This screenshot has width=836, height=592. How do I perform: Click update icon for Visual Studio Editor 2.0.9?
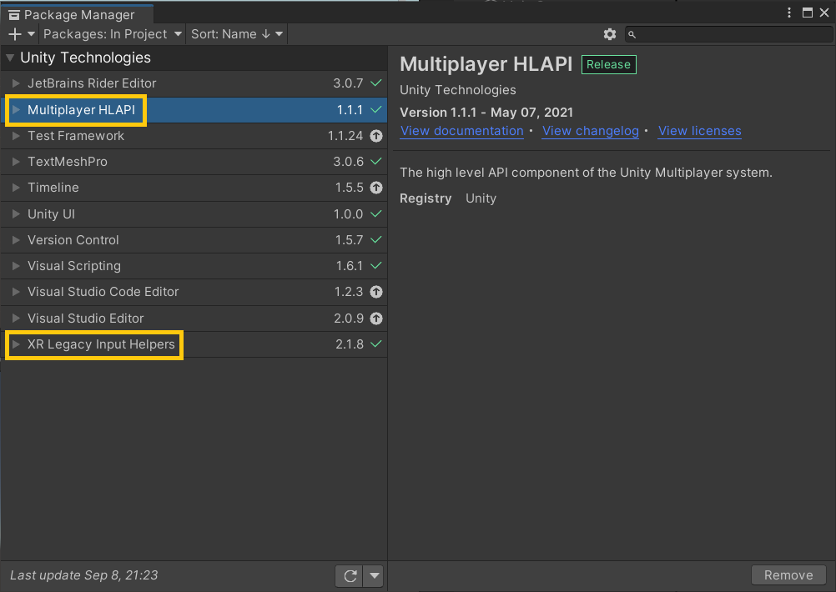376,319
